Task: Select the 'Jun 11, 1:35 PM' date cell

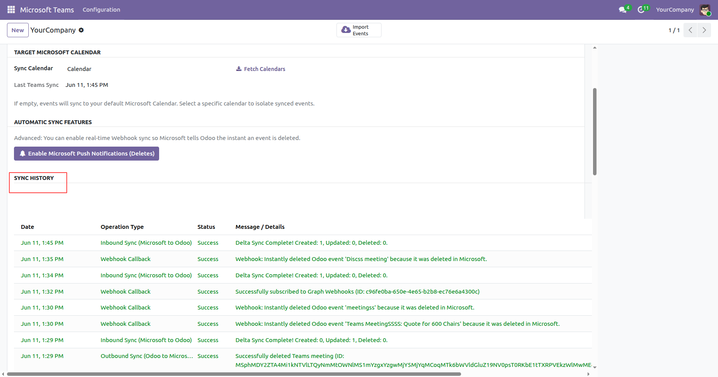Action: click(42, 259)
